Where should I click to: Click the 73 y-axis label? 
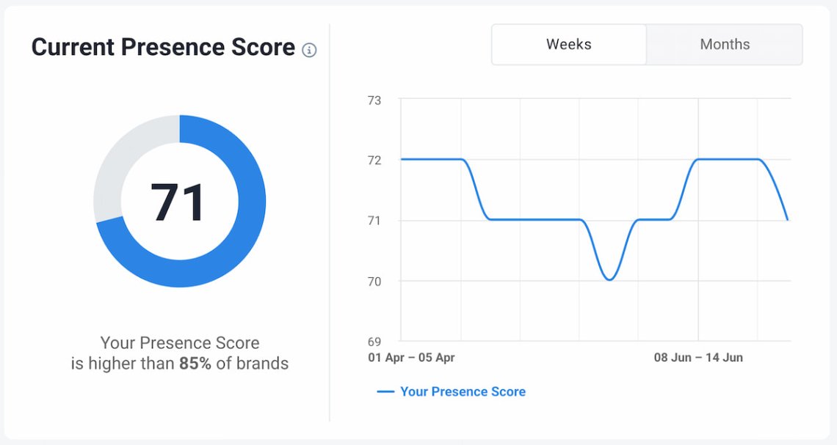(374, 100)
